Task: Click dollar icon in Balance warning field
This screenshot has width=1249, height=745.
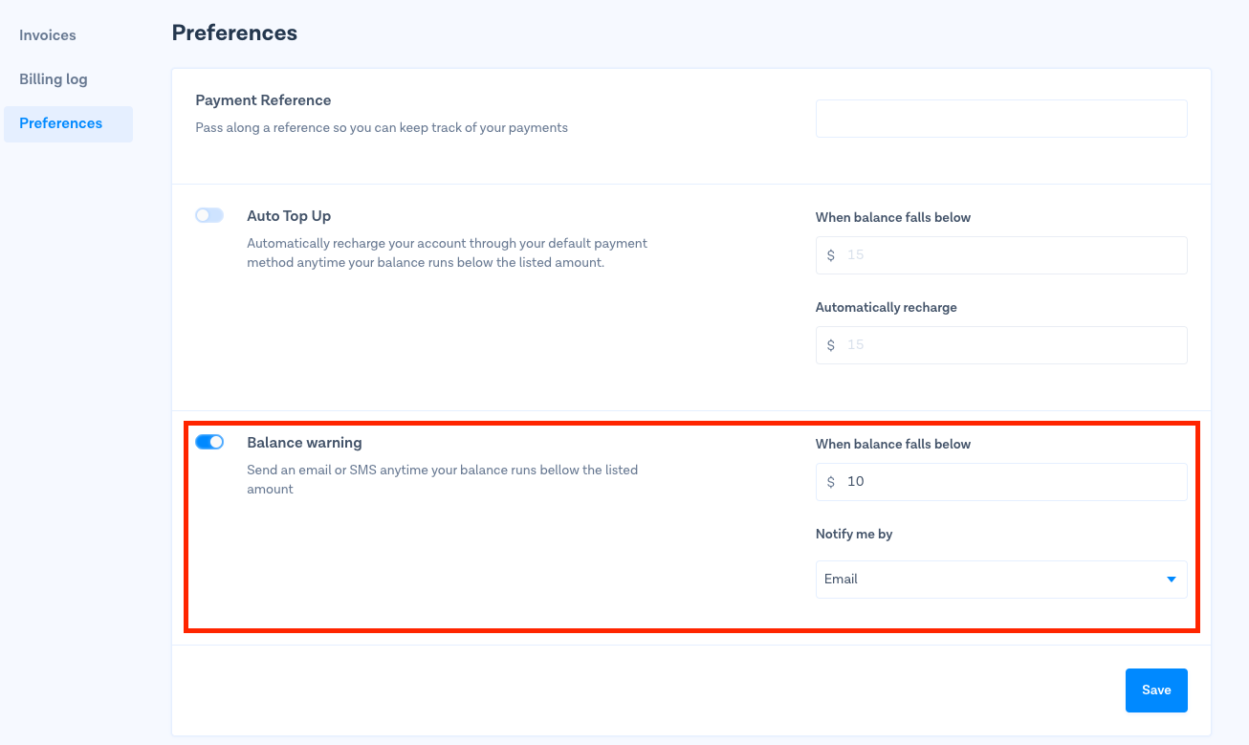Action: [830, 482]
